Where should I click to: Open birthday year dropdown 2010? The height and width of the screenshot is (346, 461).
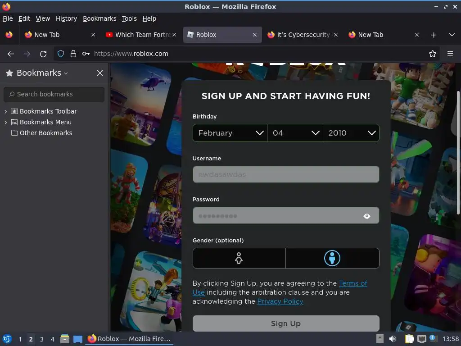(351, 133)
